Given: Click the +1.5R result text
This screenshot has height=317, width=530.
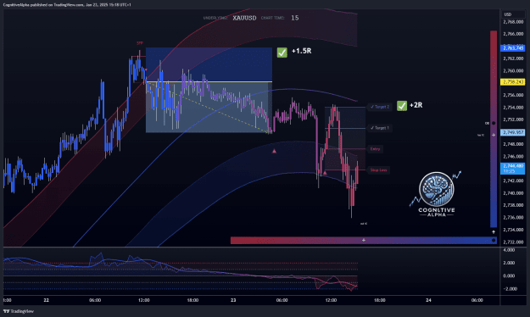Looking at the screenshot, I should coord(302,51).
